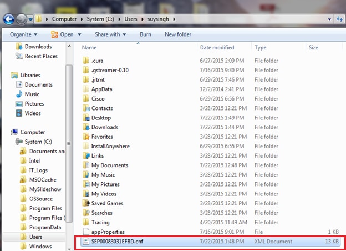
Task: Open the Pictures library
Action: pyautogui.click(x=30, y=104)
